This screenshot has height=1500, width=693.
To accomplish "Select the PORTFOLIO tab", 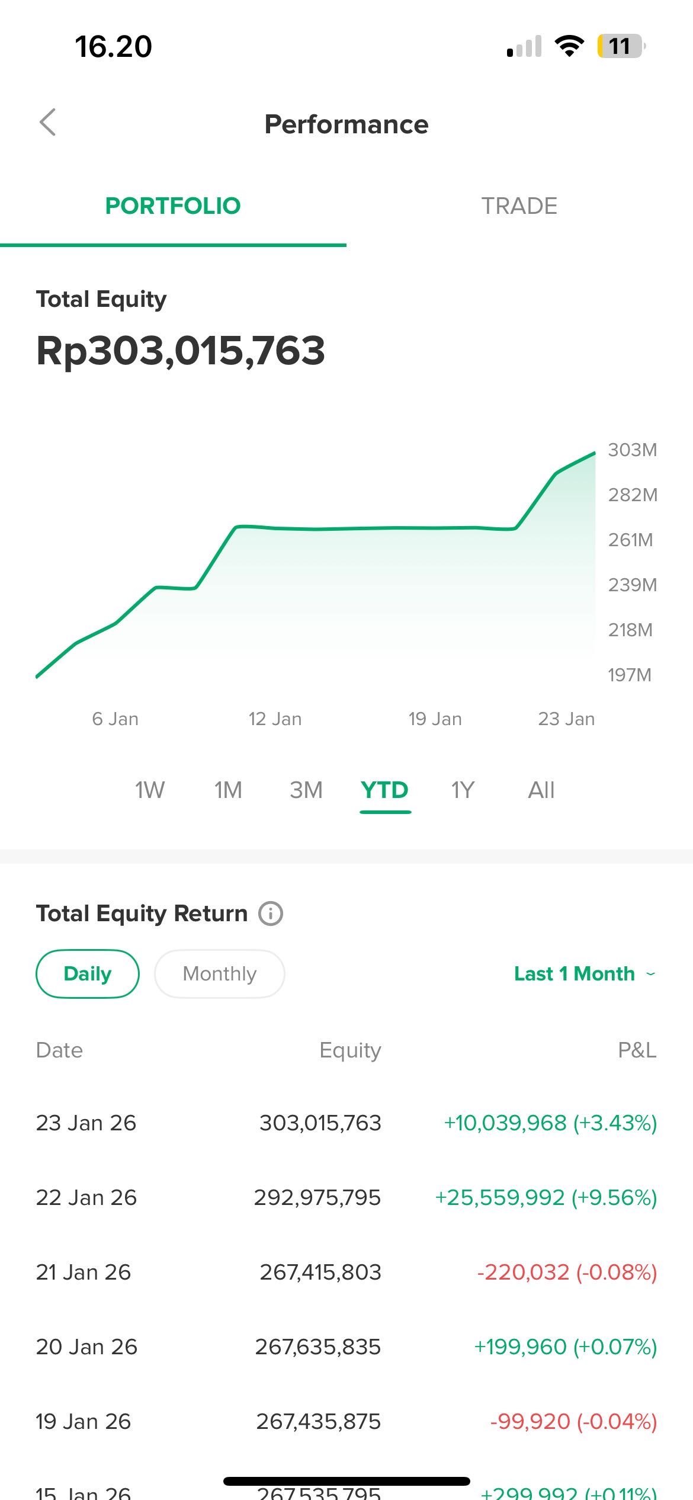I will pos(173,206).
